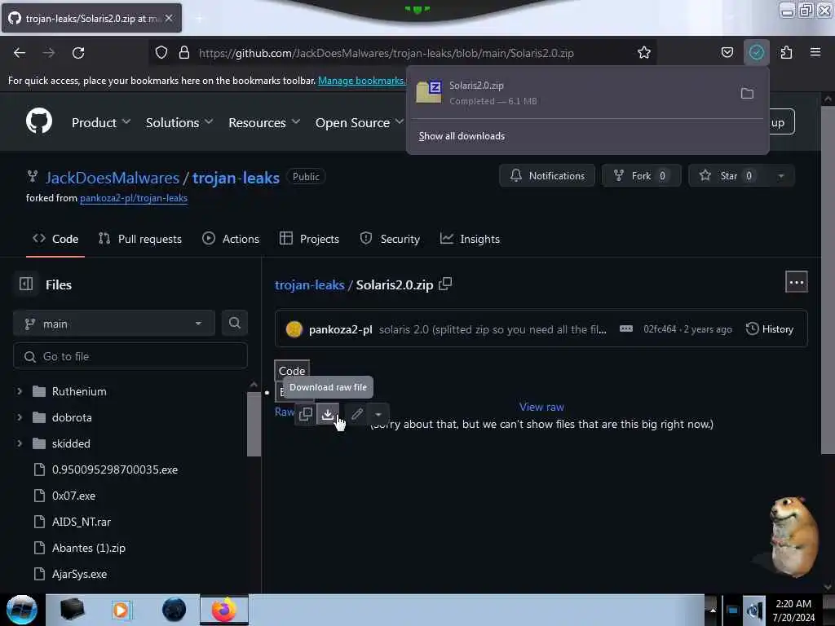835x626 pixels.
Task: Switch to the Projects tab
Action: coord(309,239)
